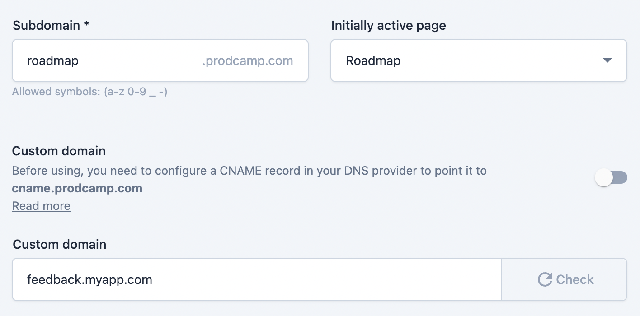The image size is (640, 316).
Task: Click the CNAME record instruction text
Action: (249, 171)
